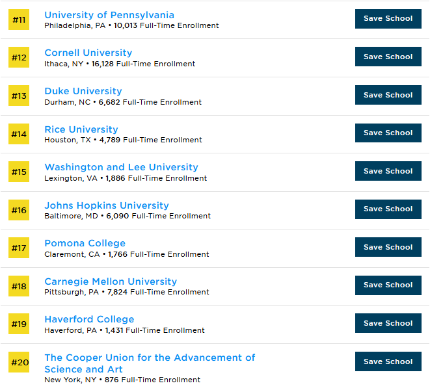Click 'Baltimore, MD • 6,090 Full-Time Enrollment' text

coord(128,216)
